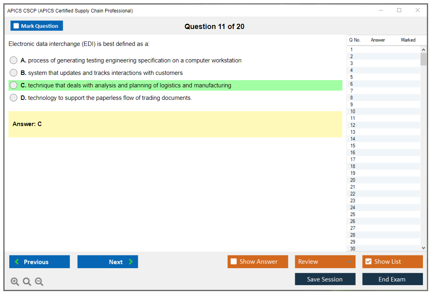Expand the Review dropdown menu
Screen dimensions: 433x296
[x=325, y=262]
